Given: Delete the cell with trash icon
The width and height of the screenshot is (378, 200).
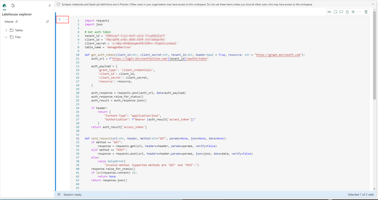Looking at the screenshot, I should coord(366,12).
